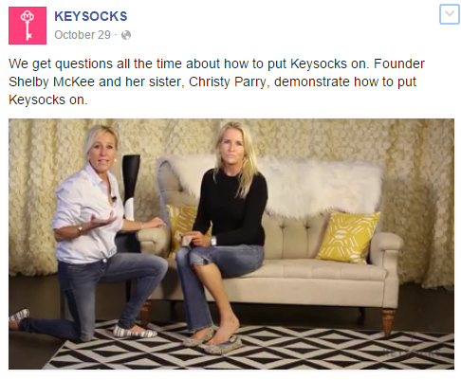Click the faint watermark in video corner

411,353
